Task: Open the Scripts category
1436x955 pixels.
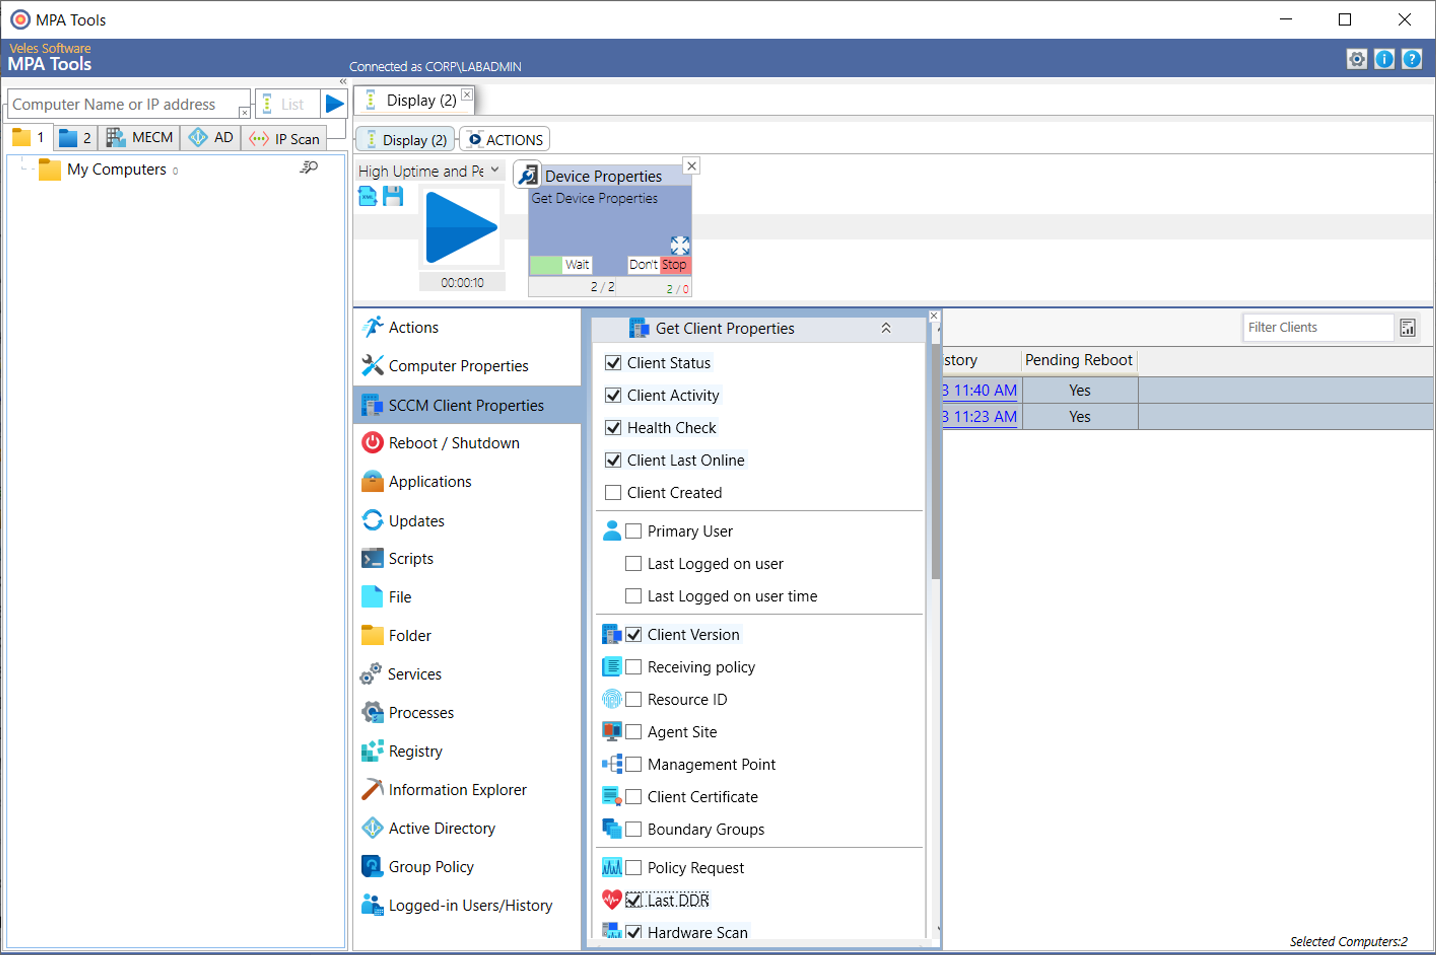Action: click(467, 559)
